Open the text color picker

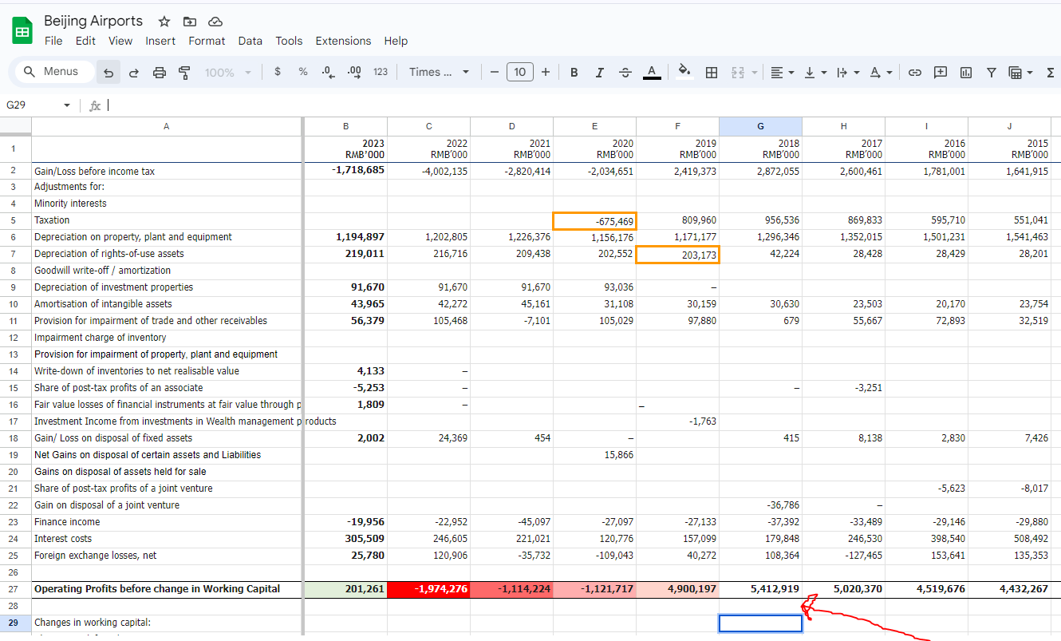pyautogui.click(x=652, y=72)
